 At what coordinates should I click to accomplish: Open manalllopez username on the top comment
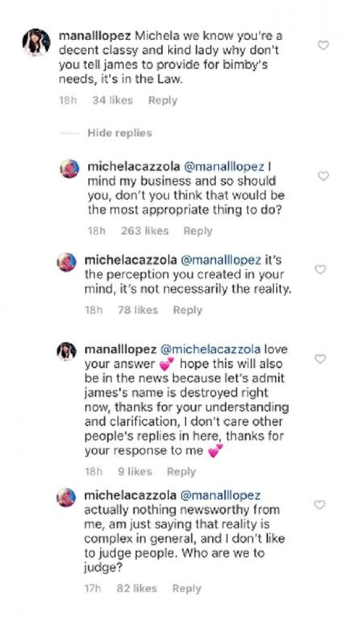[x=94, y=36]
